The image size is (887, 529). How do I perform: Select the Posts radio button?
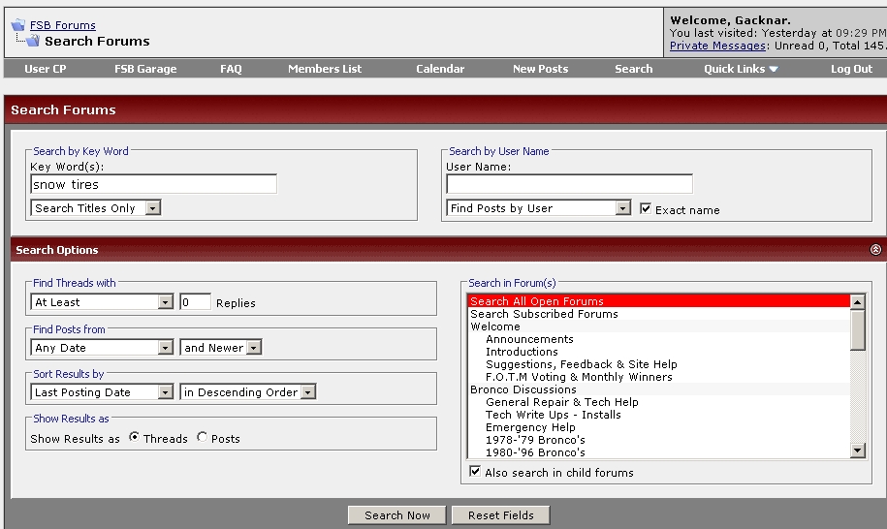(202, 437)
